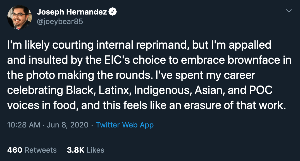Viewport: 300px width, 161px height.
Task: Click the Jun 8, 2020 date
Action: click(67, 125)
